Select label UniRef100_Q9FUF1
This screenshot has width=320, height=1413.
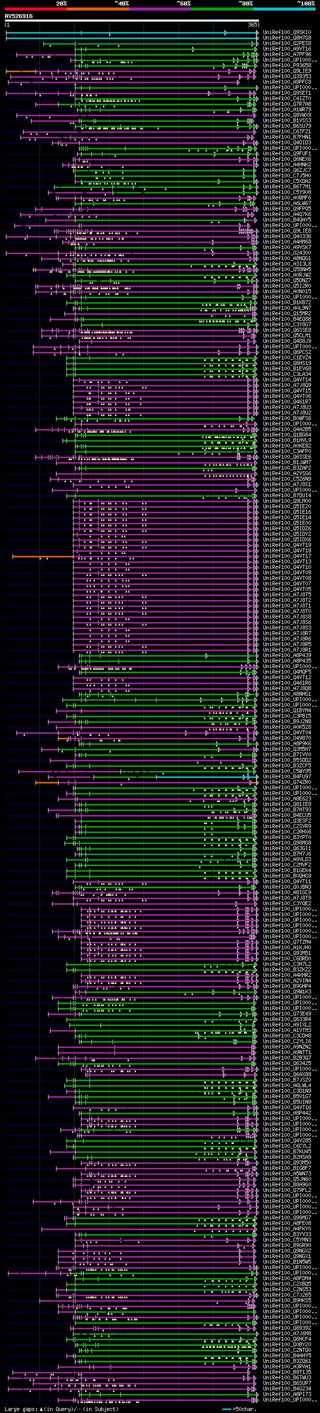pos(287,153)
